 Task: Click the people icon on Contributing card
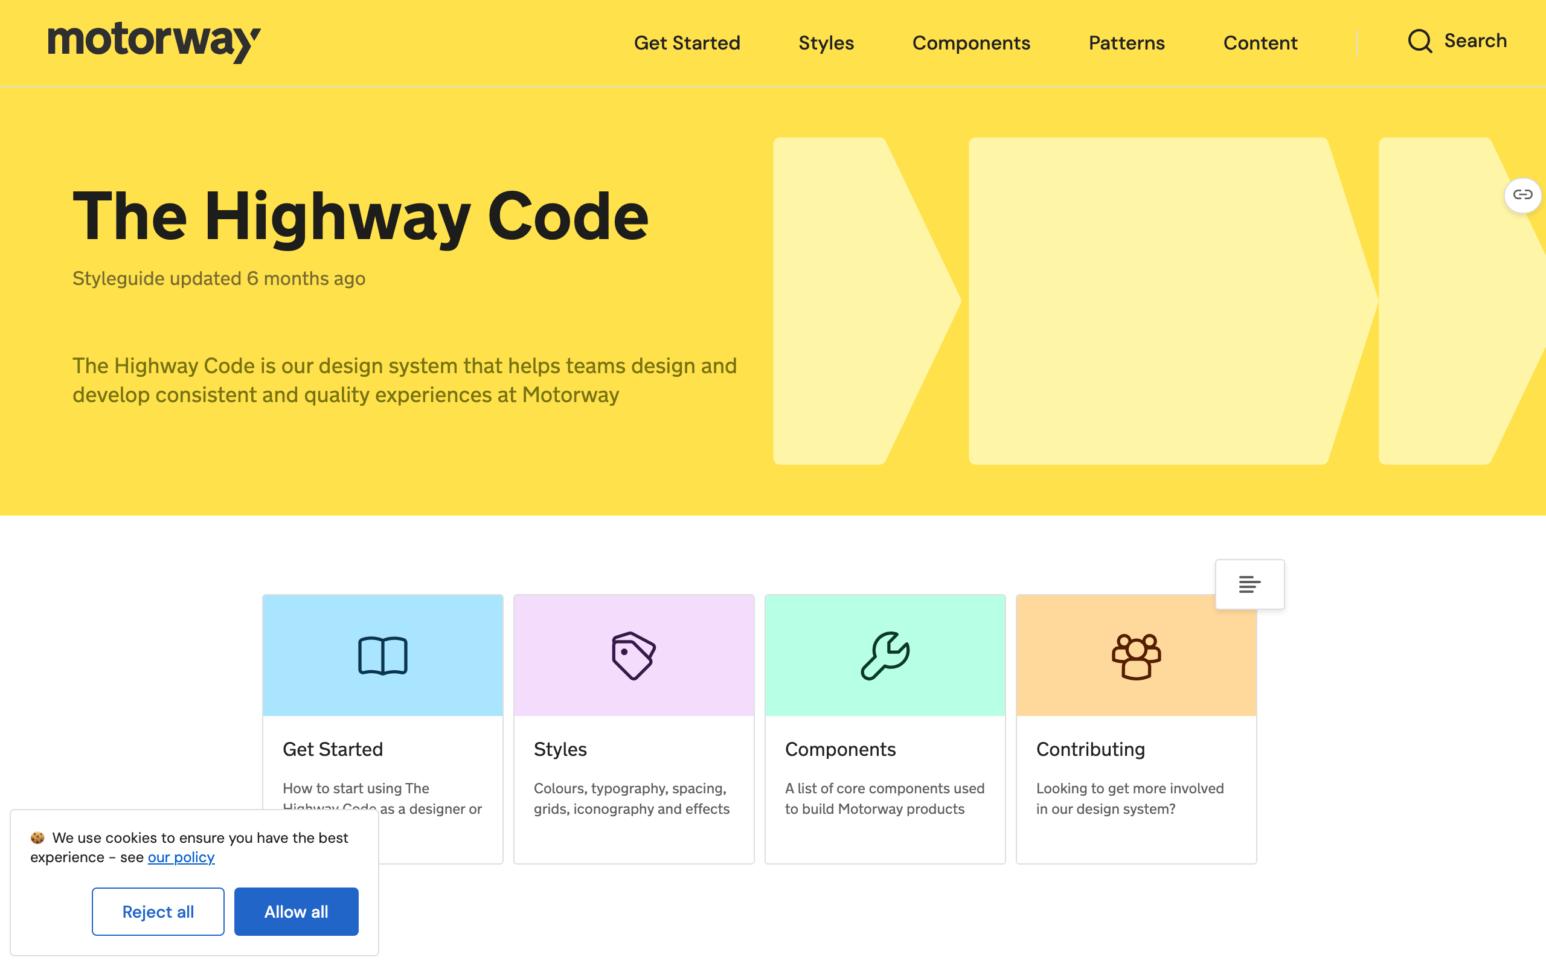pyautogui.click(x=1136, y=656)
